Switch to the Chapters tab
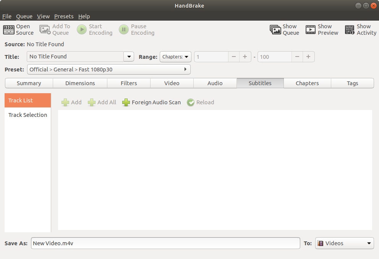Screen dimensions: 379x259 307,83
